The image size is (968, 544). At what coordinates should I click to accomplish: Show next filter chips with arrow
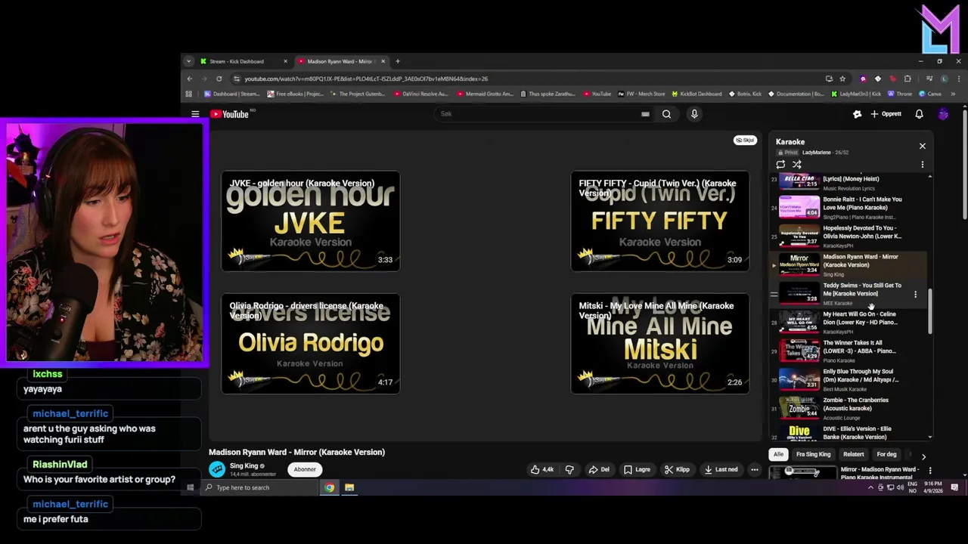[923, 456]
